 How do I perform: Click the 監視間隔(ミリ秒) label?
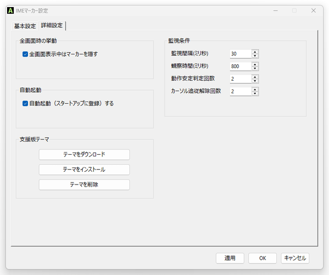coord(190,53)
